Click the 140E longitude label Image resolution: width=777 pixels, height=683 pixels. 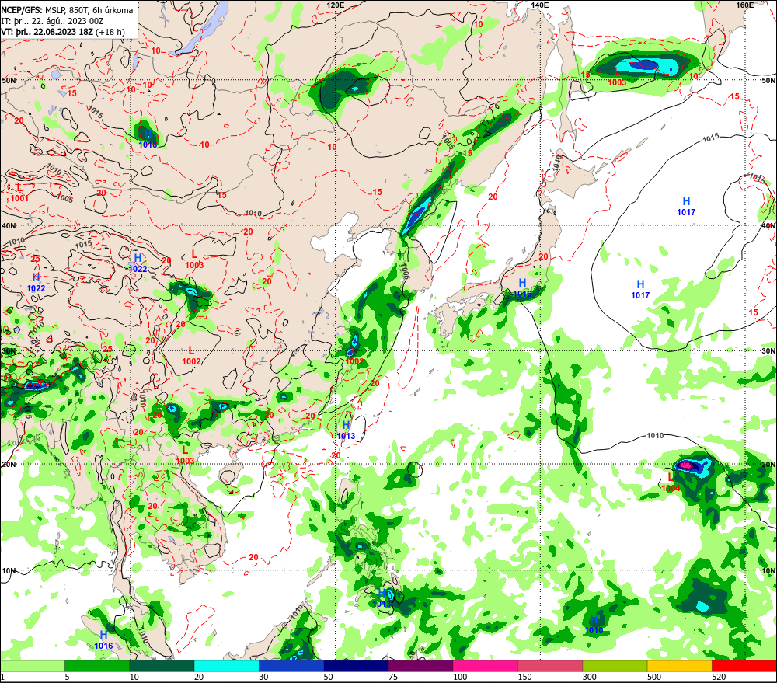540,5
